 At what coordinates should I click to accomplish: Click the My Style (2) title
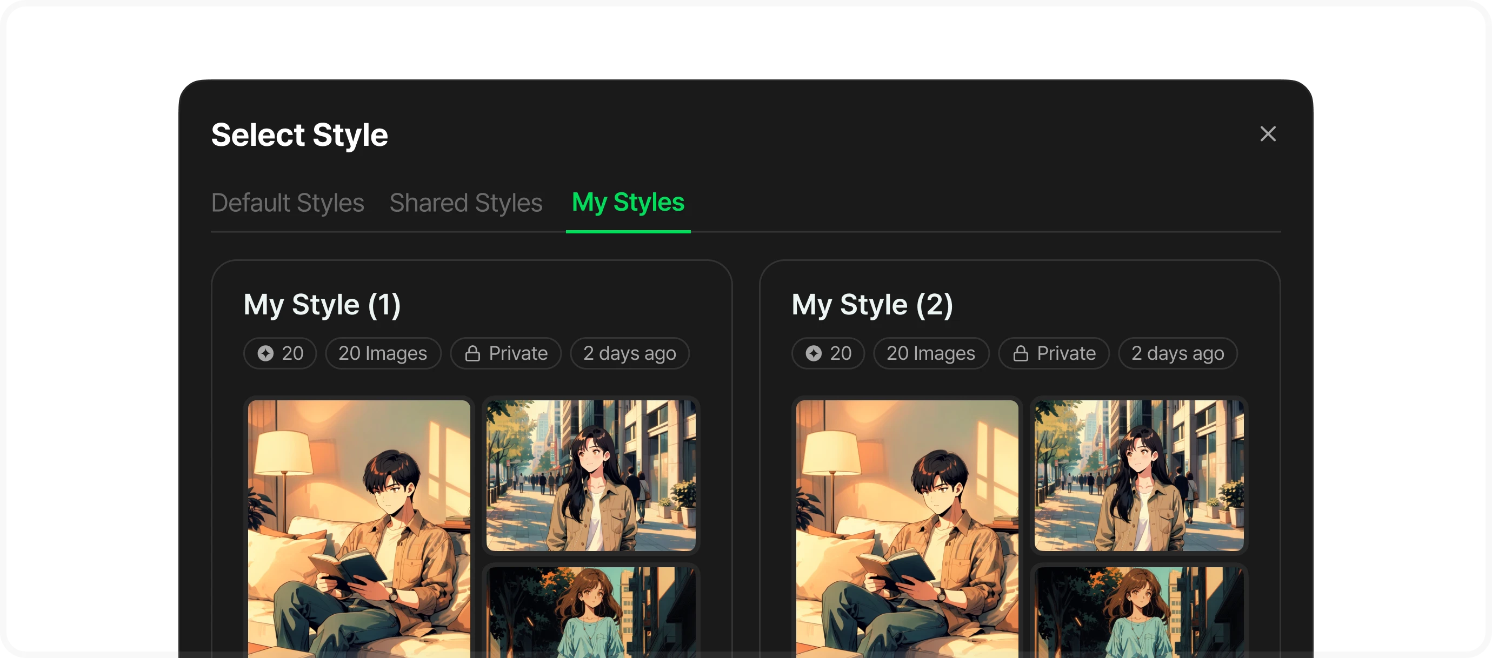(872, 304)
